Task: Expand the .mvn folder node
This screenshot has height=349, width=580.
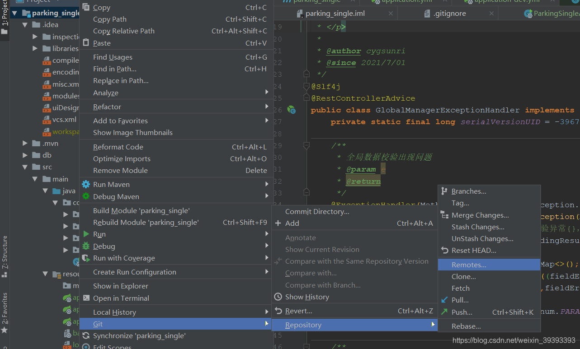Action: tap(26, 143)
